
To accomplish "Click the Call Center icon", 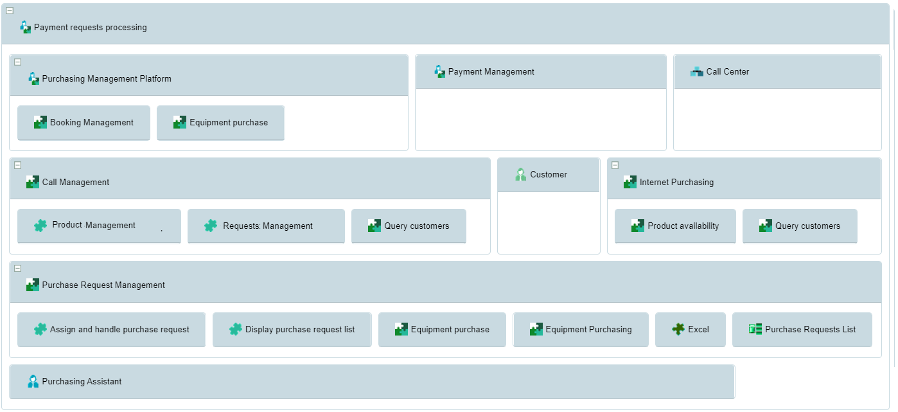I will (697, 71).
